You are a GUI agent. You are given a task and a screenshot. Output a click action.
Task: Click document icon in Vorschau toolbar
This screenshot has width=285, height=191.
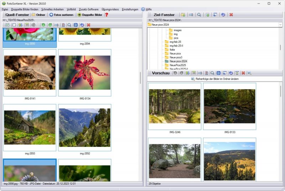tap(206, 73)
